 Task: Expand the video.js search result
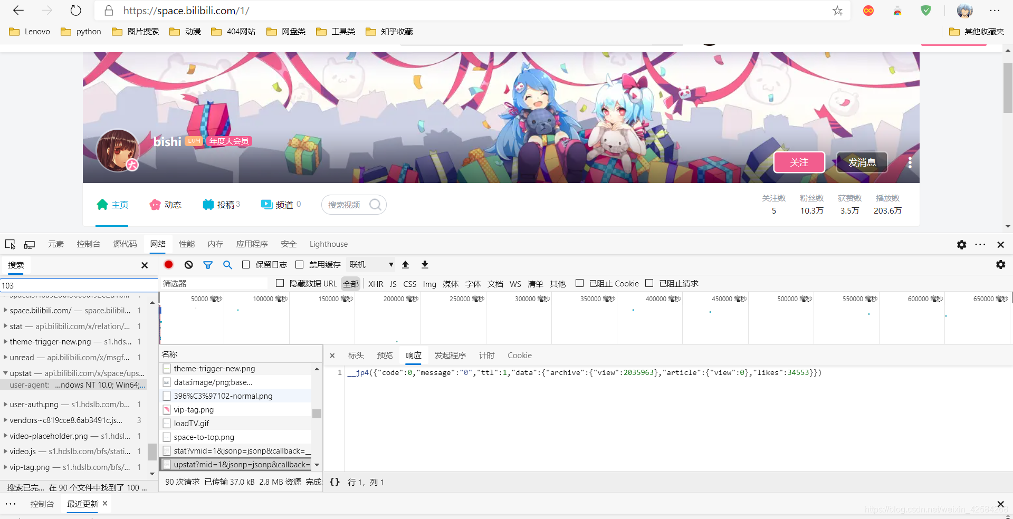5,451
